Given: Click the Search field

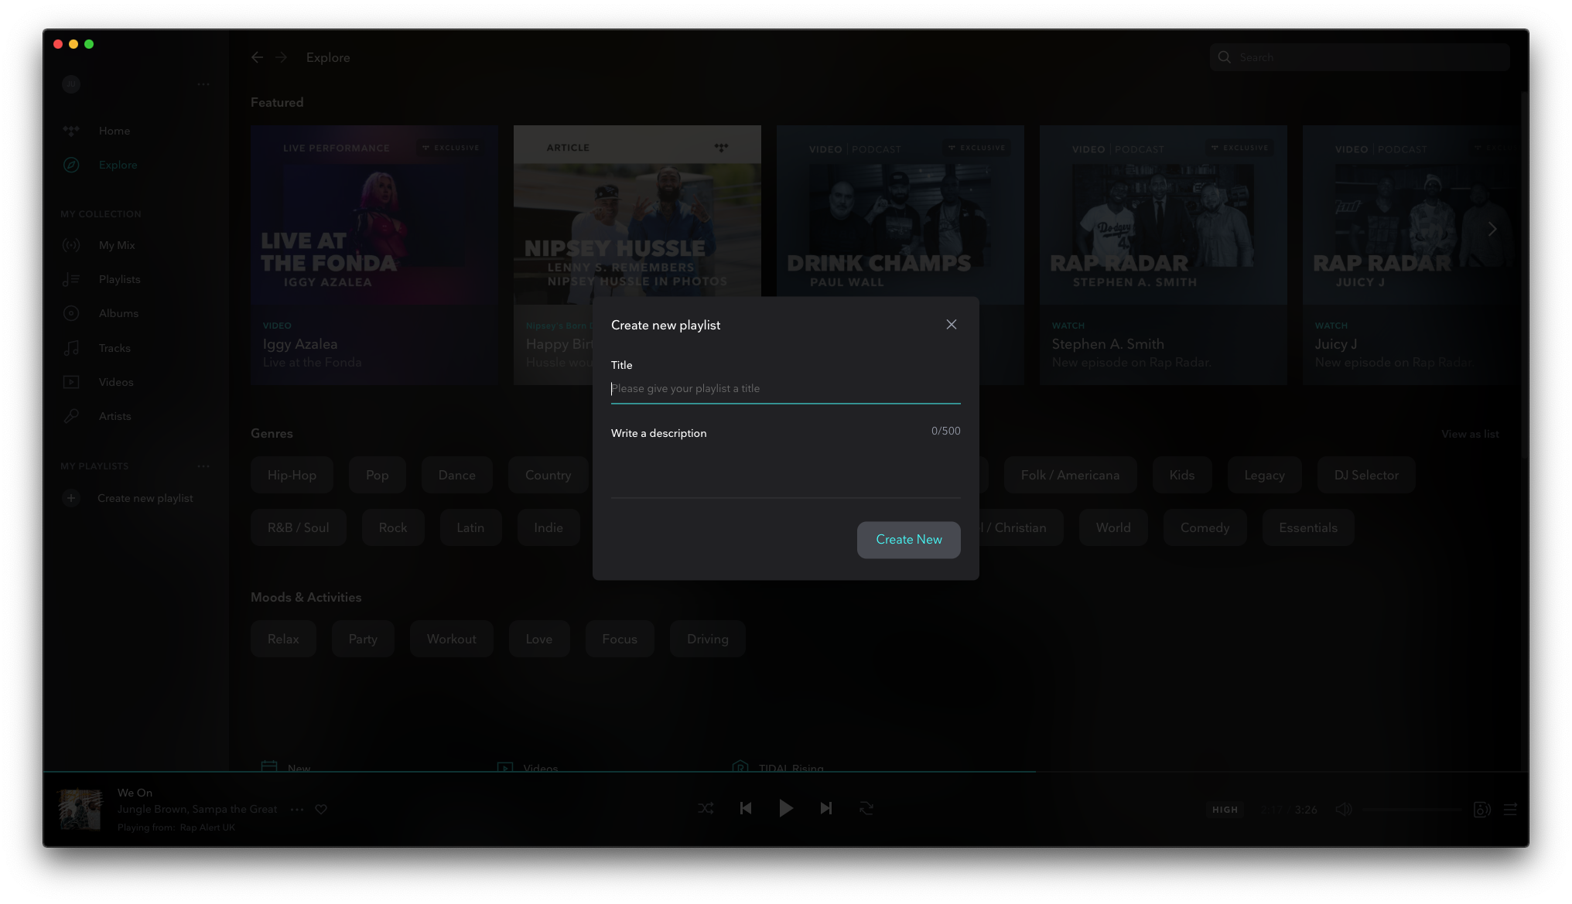Looking at the screenshot, I should point(1359,57).
